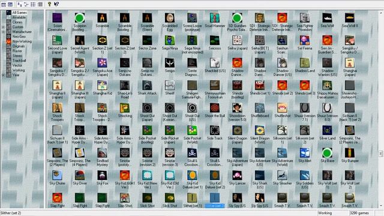Select the Sky Chuter game icon
The height and width of the screenshot is (216, 384).
(58, 176)
